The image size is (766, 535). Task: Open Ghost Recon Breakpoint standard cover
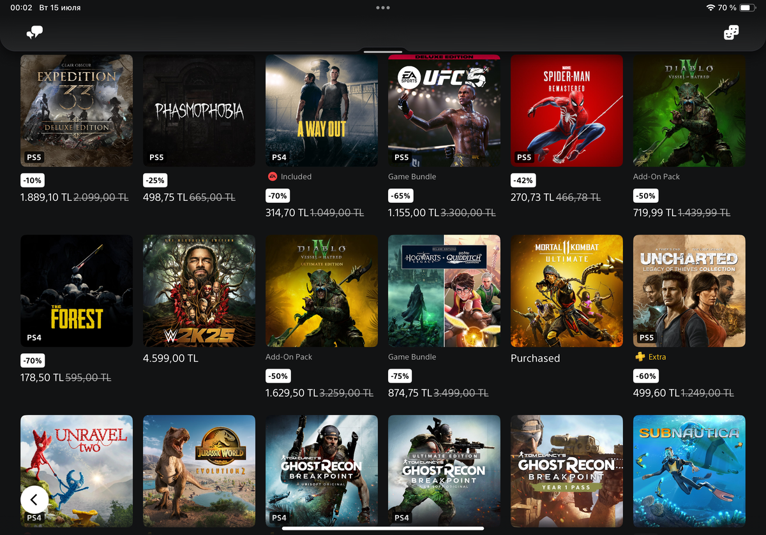322,471
